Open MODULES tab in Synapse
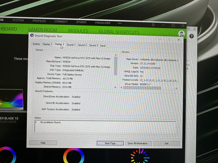 [78, 31]
